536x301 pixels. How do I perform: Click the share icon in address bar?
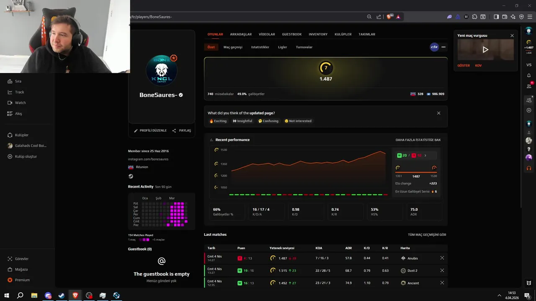click(379, 17)
